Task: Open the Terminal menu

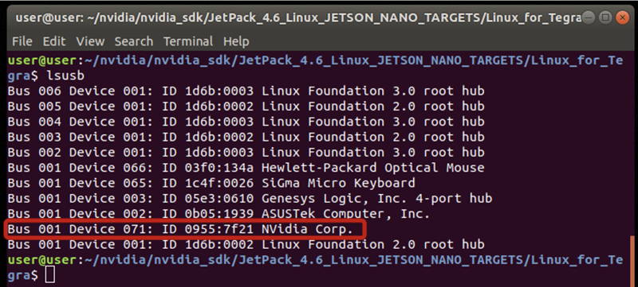Action: click(x=188, y=41)
